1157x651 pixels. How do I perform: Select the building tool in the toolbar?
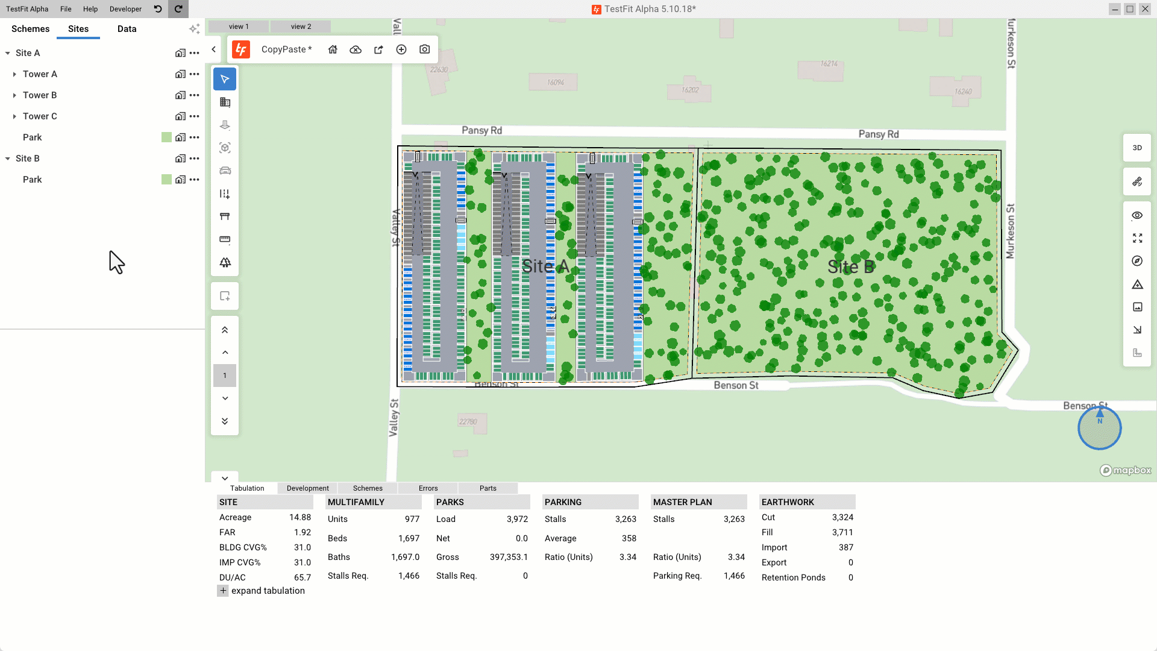[225, 102]
